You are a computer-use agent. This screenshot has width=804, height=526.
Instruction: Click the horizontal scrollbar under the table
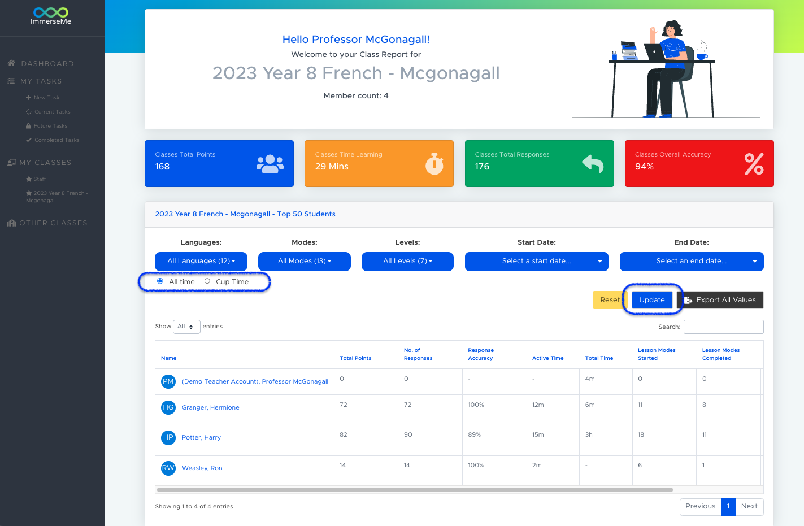pyautogui.click(x=415, y=490)
